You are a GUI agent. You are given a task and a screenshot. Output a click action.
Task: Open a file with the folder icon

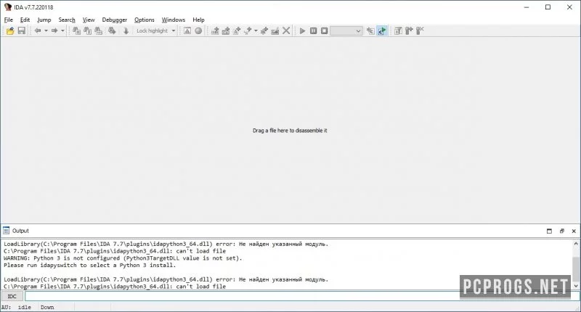click(10, 30)
